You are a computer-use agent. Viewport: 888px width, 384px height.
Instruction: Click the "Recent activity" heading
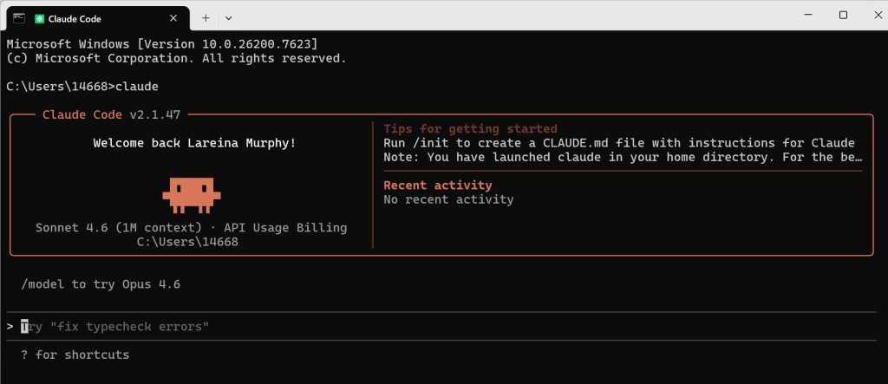pyautogui.click(x=437, y=185)
